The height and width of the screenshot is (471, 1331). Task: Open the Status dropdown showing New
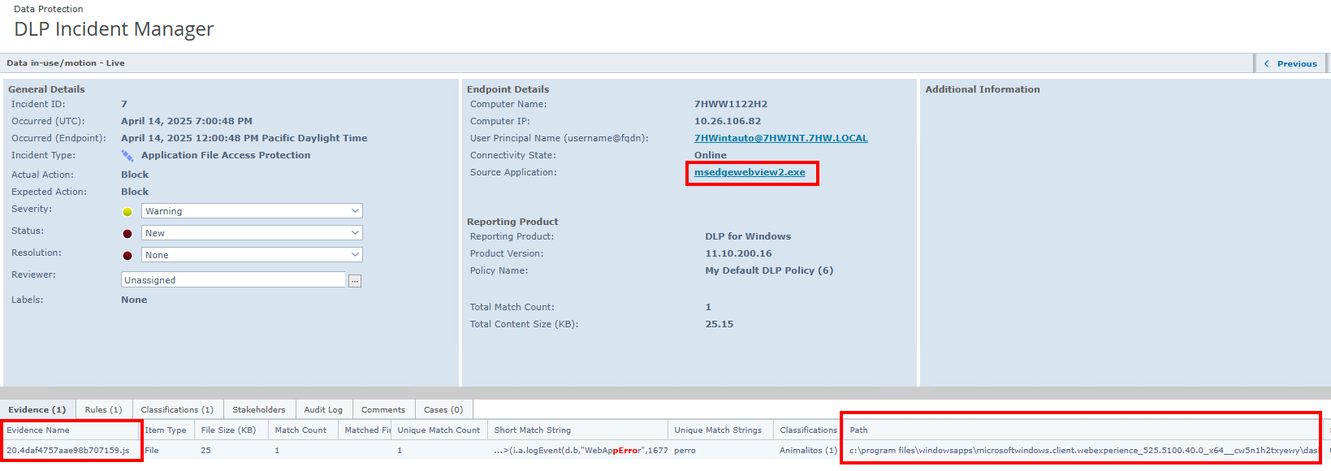coord(252,233)
